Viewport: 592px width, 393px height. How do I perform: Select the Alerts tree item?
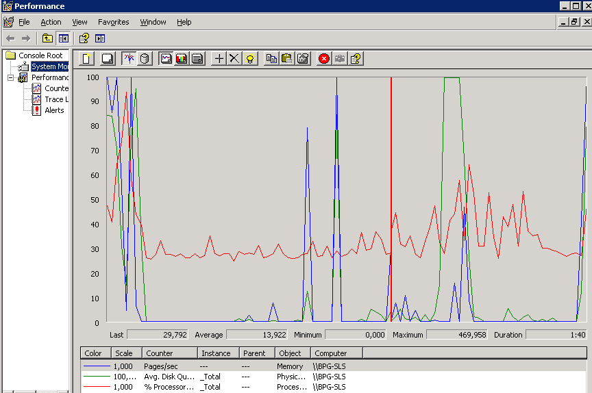tap(54, 110)
